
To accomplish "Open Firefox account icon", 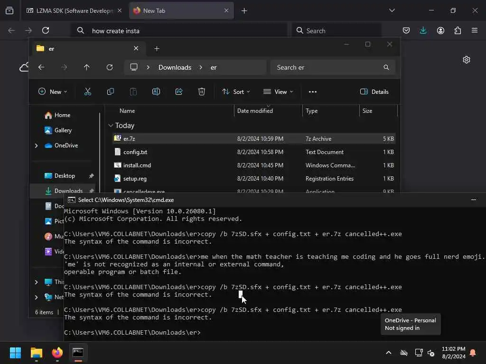I will coord(440,30).
